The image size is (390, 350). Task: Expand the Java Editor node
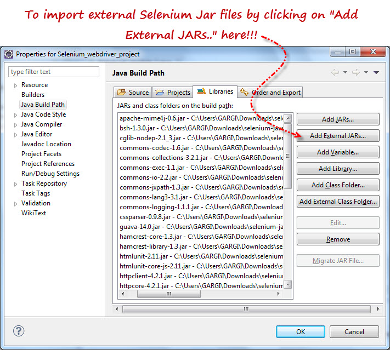[15, 135]
